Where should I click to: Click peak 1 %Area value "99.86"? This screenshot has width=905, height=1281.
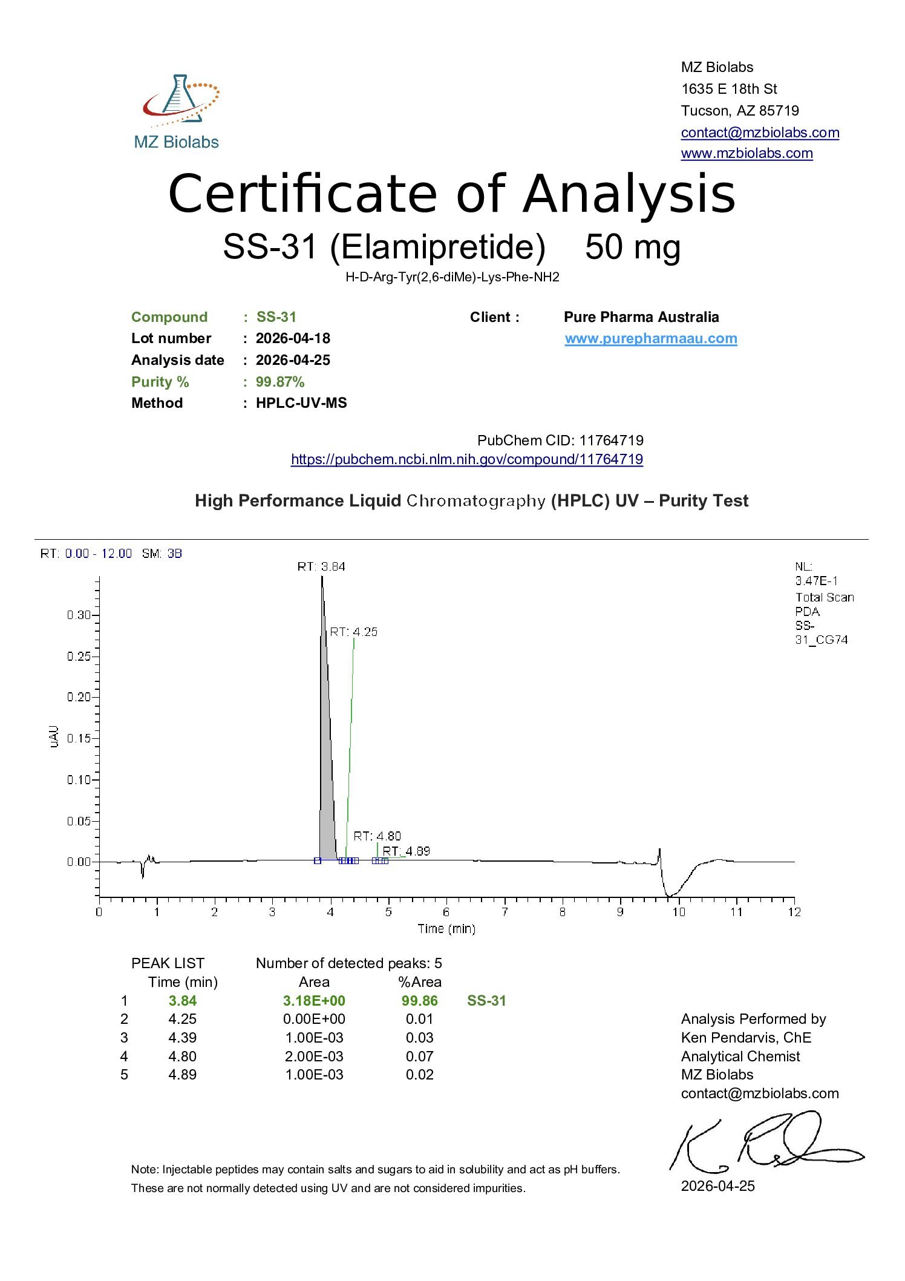point(420,1001)
